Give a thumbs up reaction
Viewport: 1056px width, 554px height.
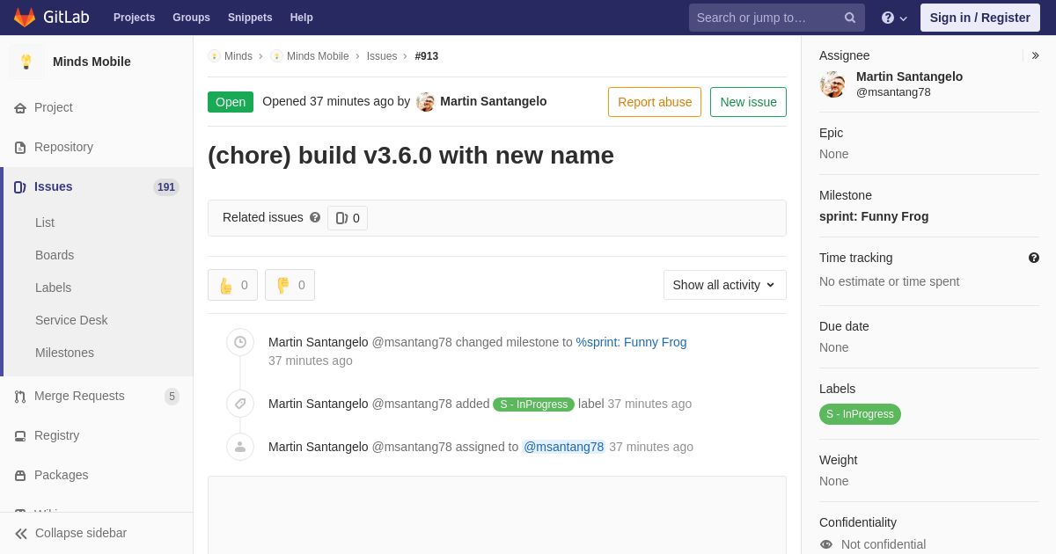tap(232, 285)
